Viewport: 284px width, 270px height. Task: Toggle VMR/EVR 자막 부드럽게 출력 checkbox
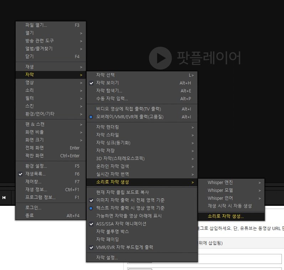pyautogui.click(x=142, y=247)
